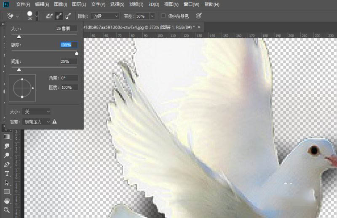Toggle the pen pressure size icon in options bar

198,16
